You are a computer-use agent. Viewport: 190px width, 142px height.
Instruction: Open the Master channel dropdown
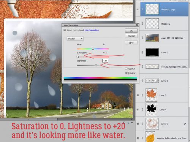point(75,39)
